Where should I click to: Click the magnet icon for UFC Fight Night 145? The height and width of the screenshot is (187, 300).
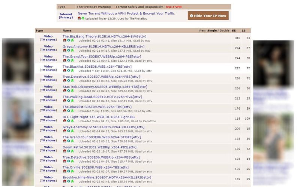64,121
